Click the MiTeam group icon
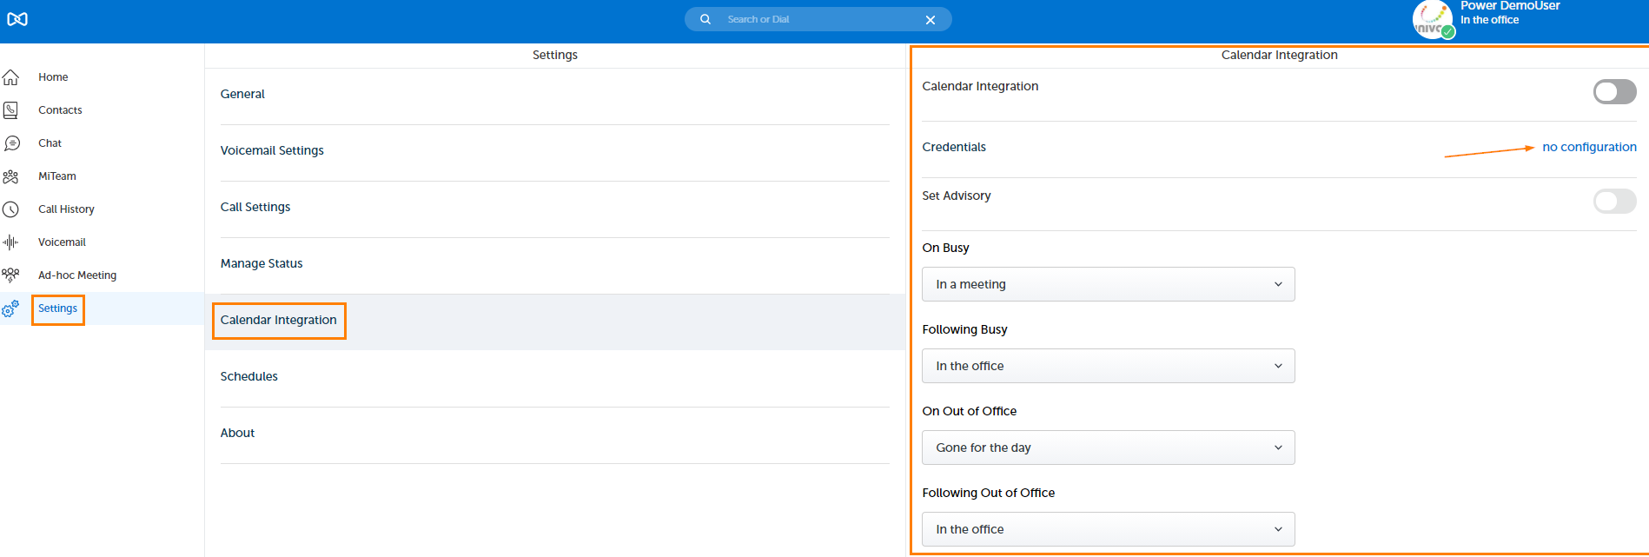 (10, 176)
